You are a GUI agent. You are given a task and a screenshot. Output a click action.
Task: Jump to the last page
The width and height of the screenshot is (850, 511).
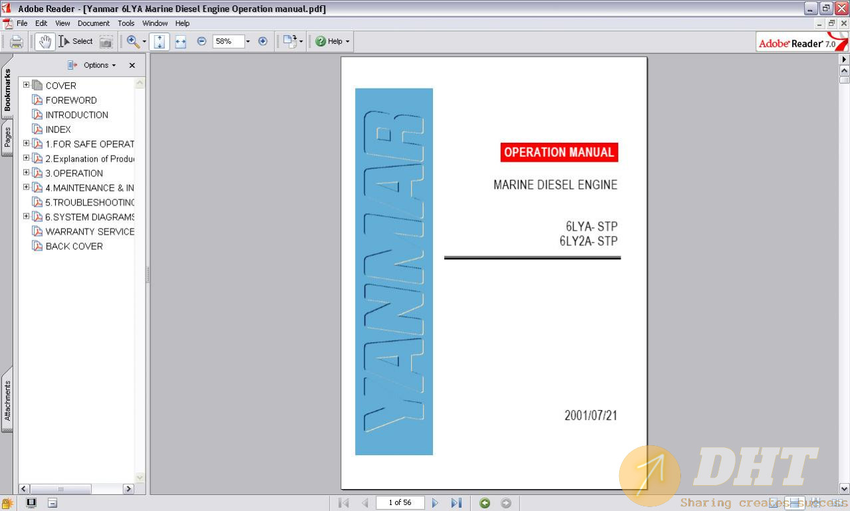456,503
